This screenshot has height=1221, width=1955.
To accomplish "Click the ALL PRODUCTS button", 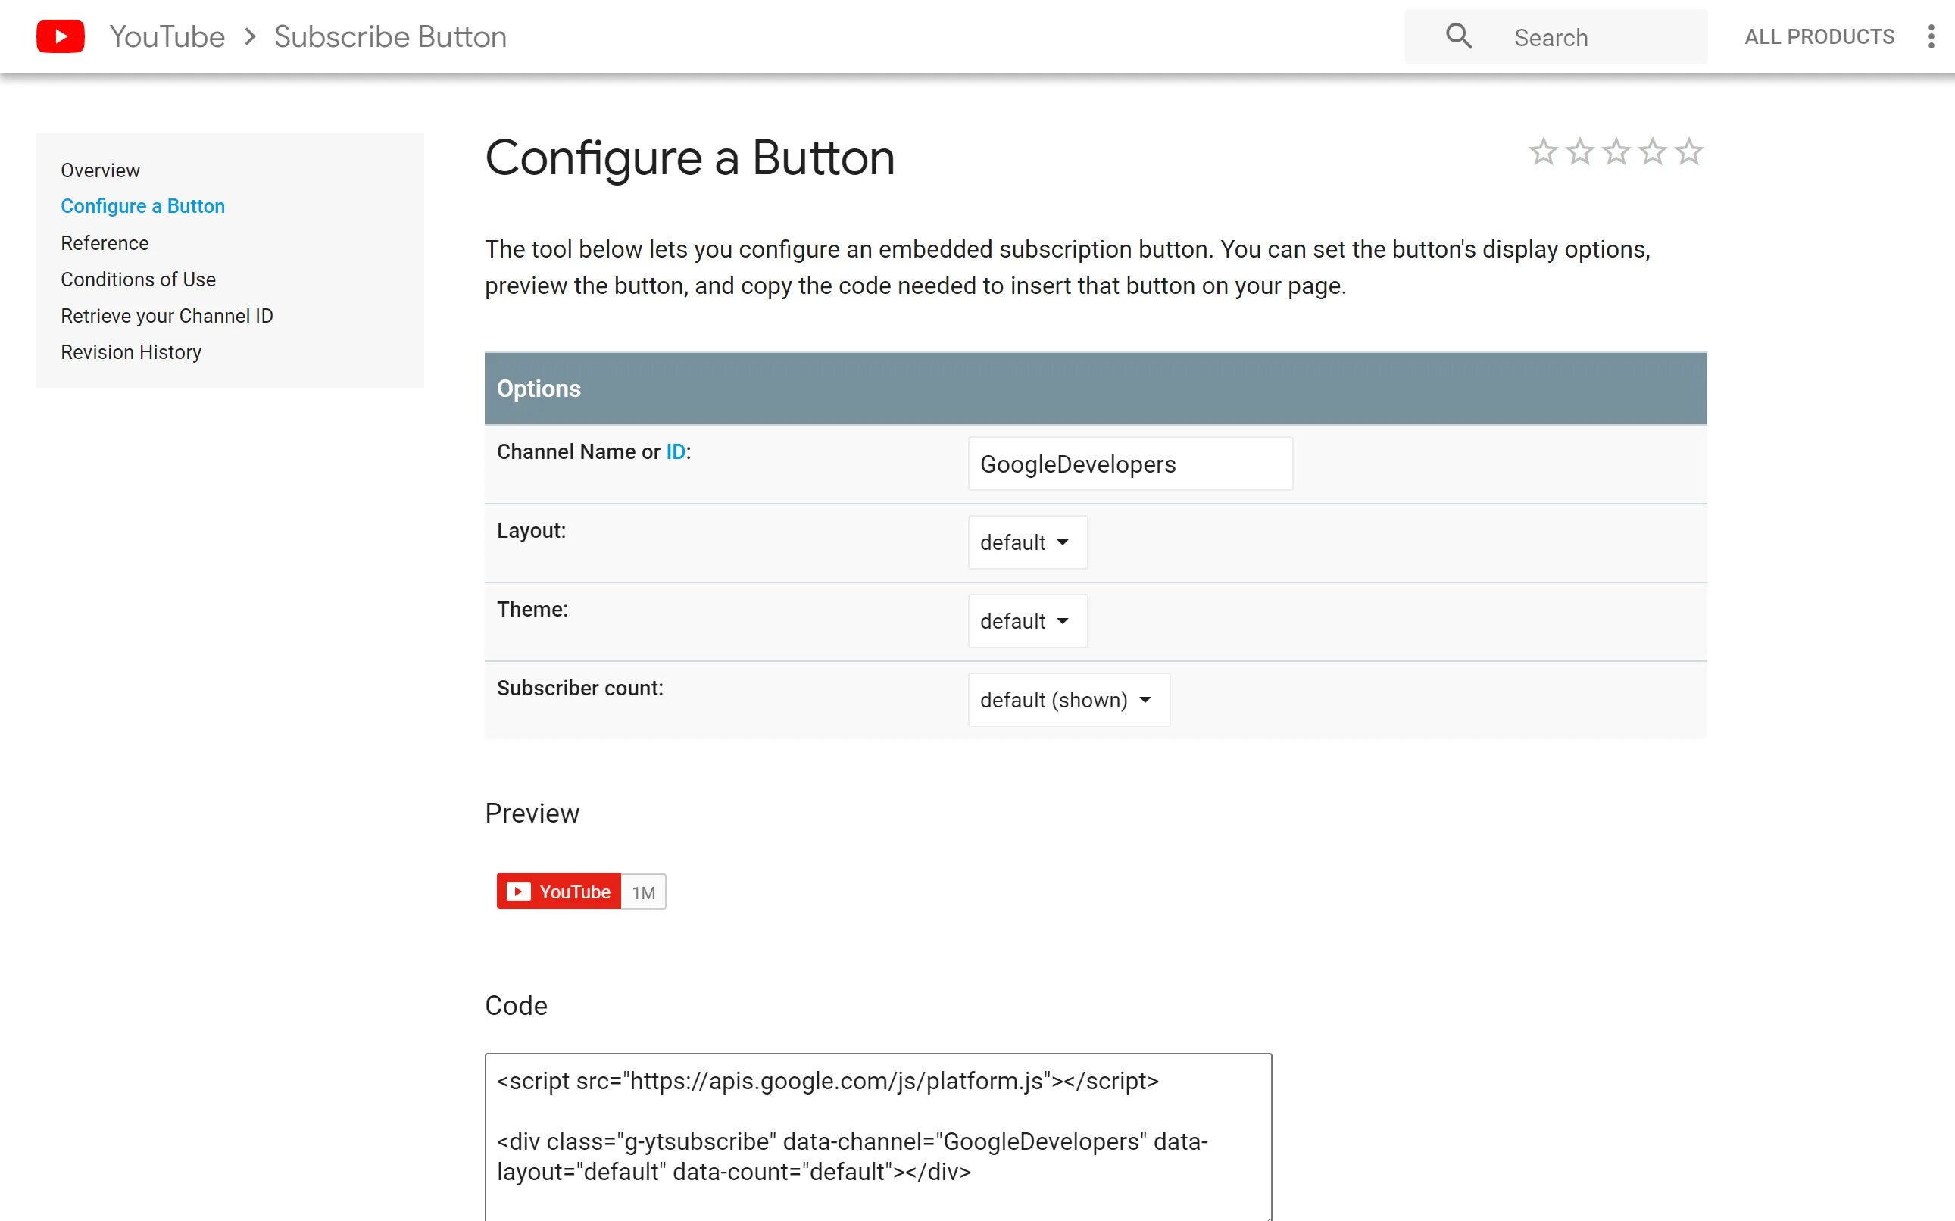I will point(1819,36).
